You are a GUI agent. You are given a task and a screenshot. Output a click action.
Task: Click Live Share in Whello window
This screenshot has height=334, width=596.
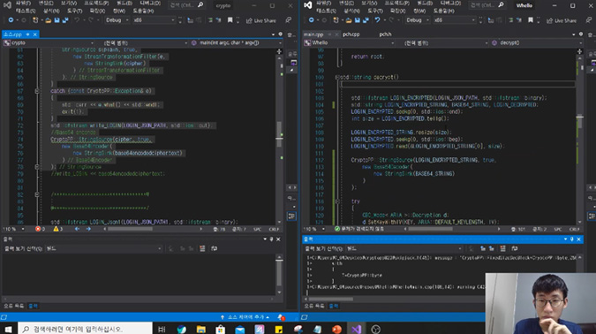[562, 20]
